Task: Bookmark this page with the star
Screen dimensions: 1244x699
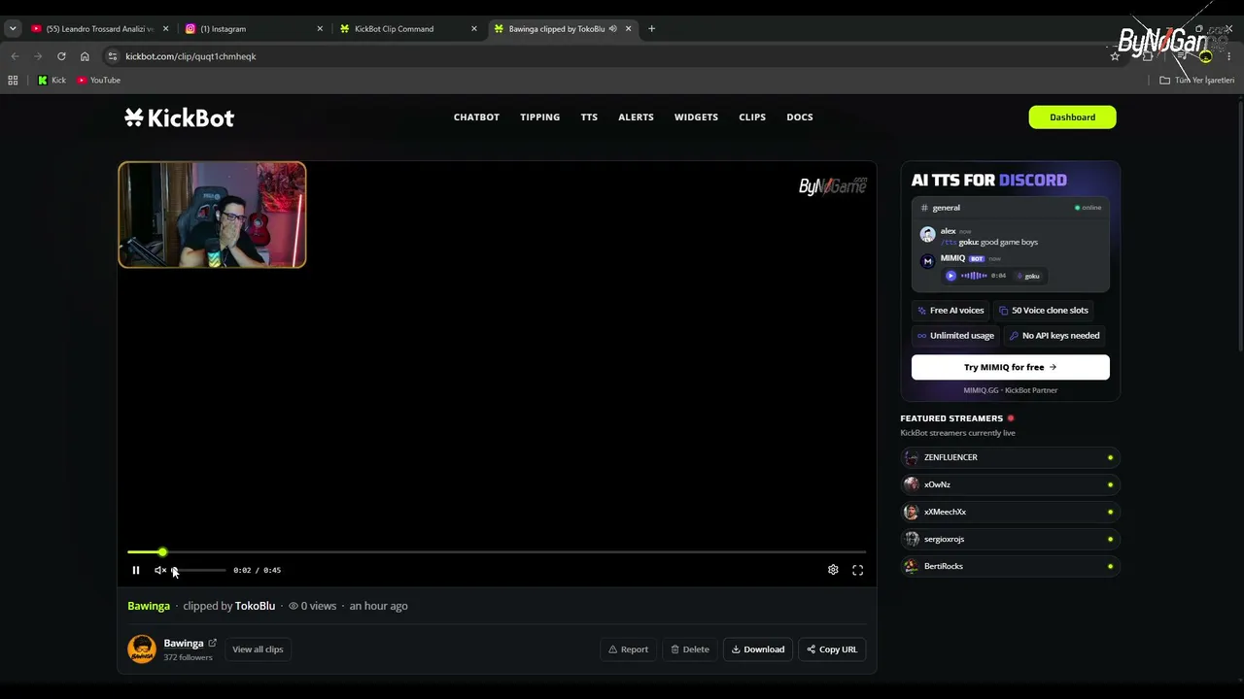Action: [x=1115, y=56]
